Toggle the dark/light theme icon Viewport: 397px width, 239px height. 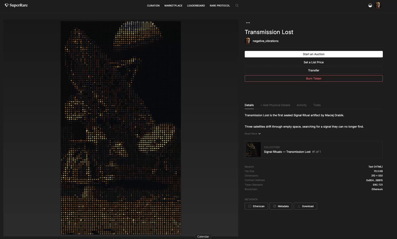[370, 6]
